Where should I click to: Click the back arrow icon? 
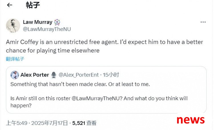(10, 5)
